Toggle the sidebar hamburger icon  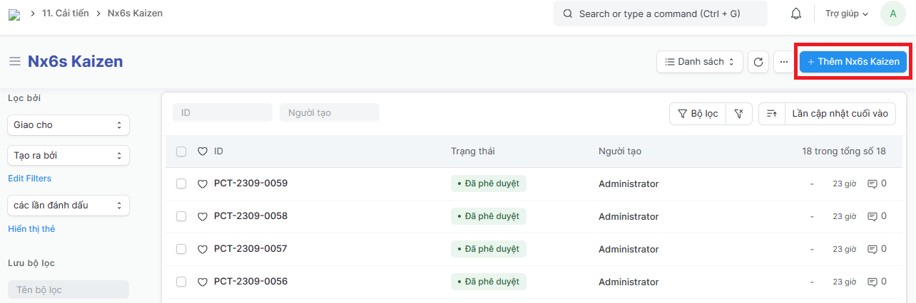[14, 62]
